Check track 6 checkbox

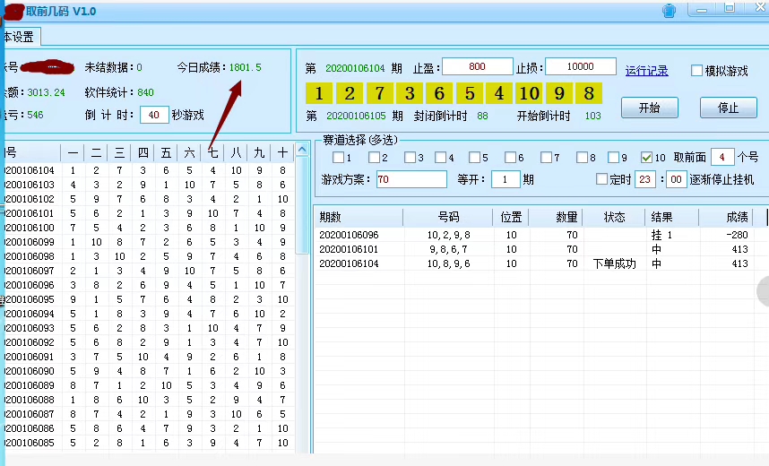coord(510,157)
